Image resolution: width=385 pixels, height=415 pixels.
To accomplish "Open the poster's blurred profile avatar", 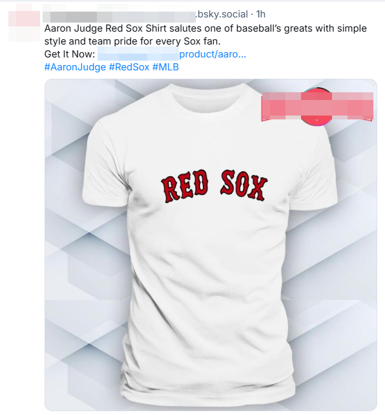I will point(24,26).
